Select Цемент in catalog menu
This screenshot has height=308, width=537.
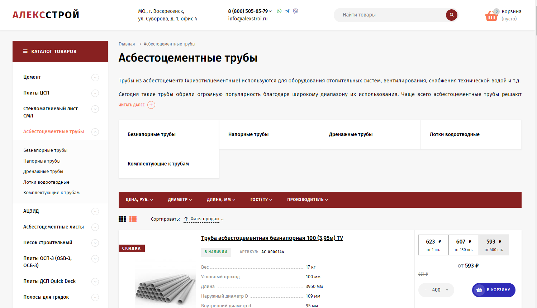(x=32, y=77)
